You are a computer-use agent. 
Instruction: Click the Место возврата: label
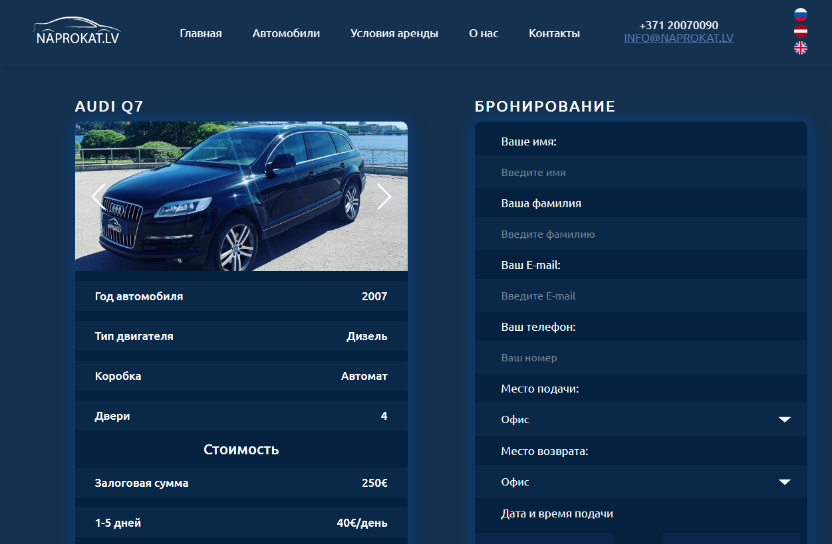point(545,451)
